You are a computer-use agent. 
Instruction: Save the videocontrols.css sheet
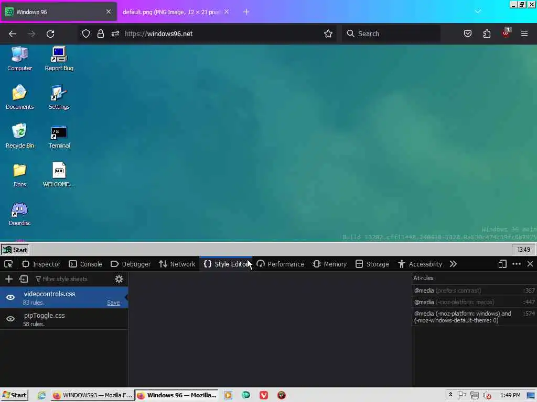pyautogui.click(x=113, y=303)
